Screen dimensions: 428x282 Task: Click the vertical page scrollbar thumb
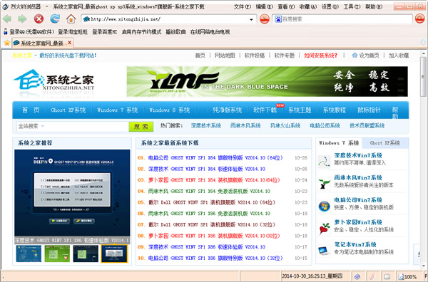[423, 77]
